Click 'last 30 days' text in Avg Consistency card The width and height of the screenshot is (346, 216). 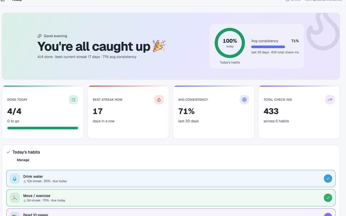tap(188, 121)
